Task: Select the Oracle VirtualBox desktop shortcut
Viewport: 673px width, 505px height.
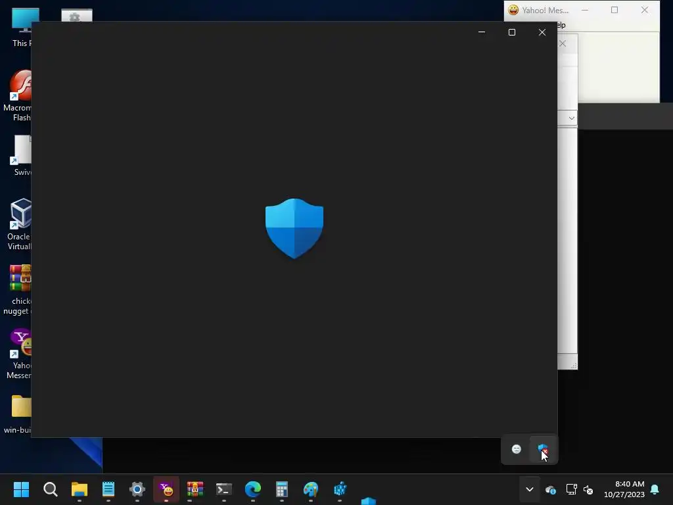Action: point(20,225)
